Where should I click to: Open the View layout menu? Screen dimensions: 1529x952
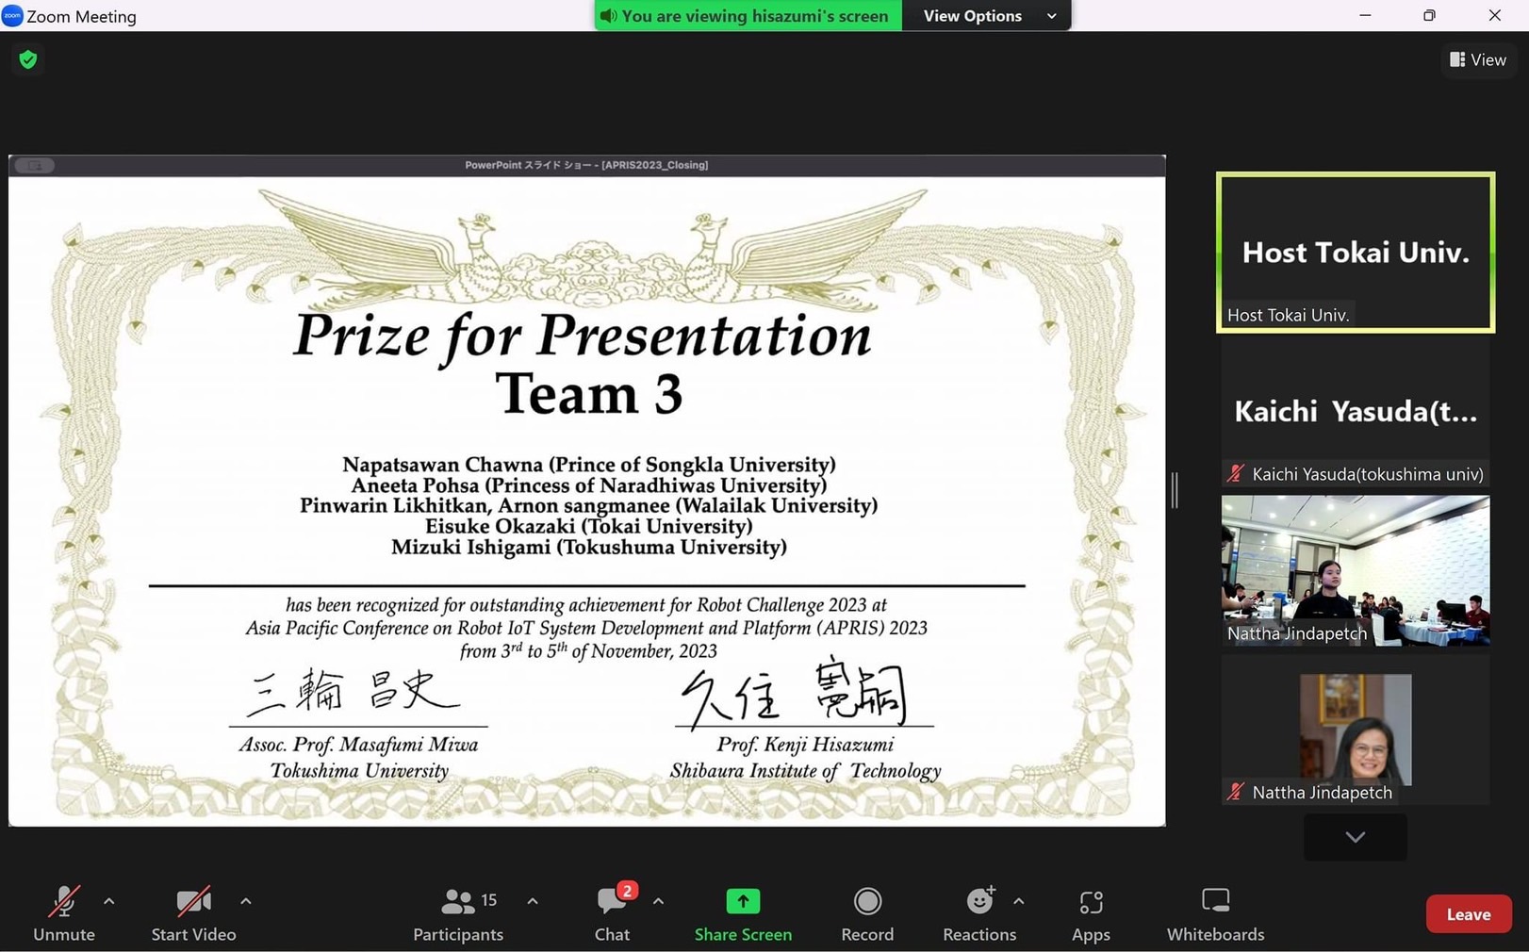[x=1478, y=59]
